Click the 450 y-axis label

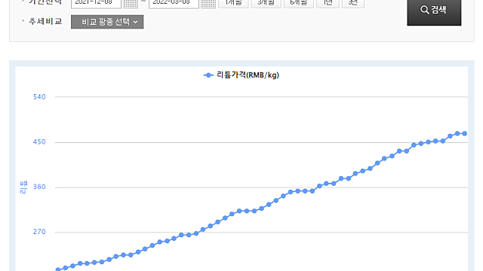tap(39, 142)
